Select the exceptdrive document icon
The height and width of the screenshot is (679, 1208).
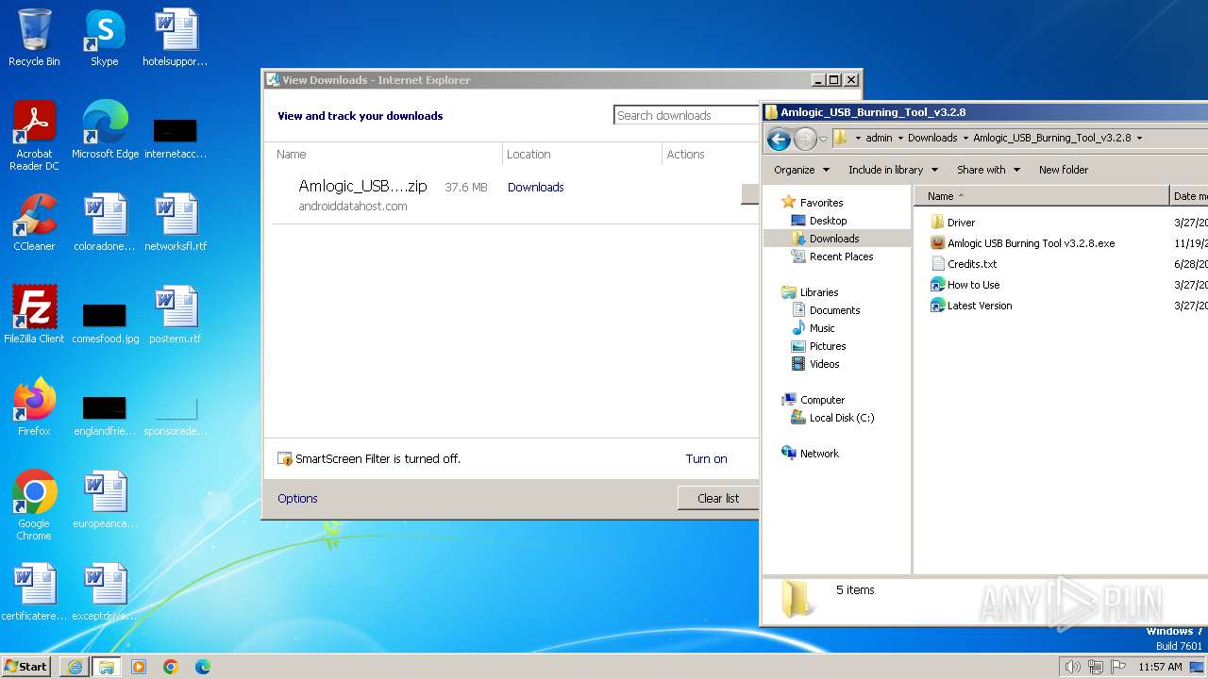(105, 592)
